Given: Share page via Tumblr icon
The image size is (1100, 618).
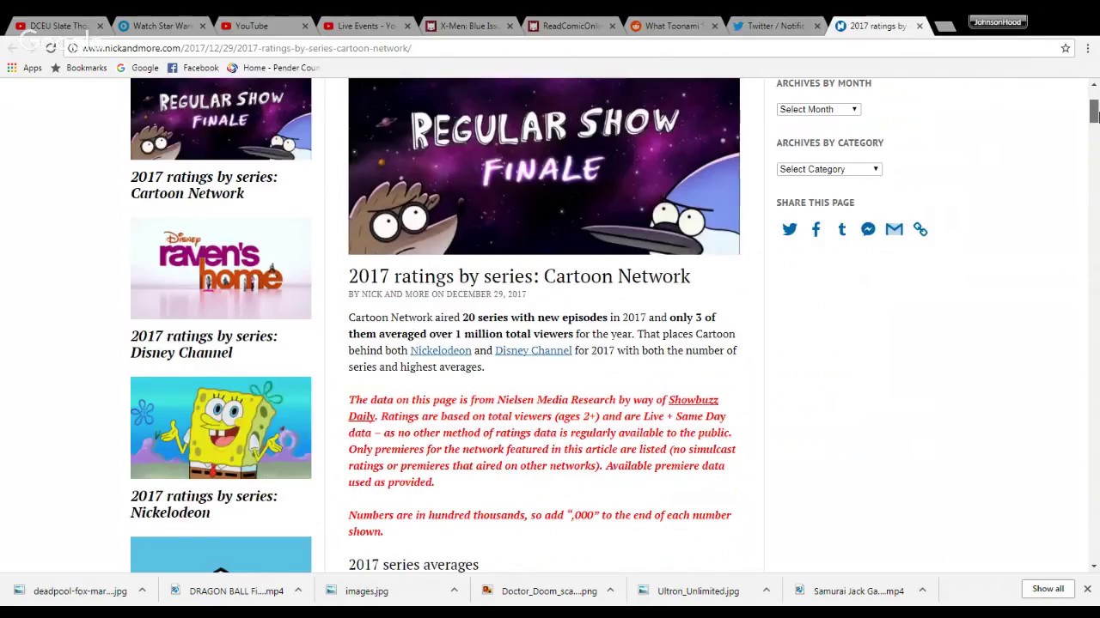Looking at the screenshot, I should tap(842, 229).
